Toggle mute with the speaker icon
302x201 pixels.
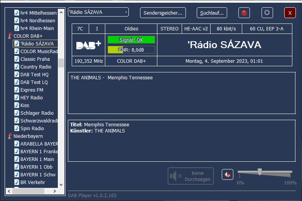pyautogui.click(x=228, y=175)
